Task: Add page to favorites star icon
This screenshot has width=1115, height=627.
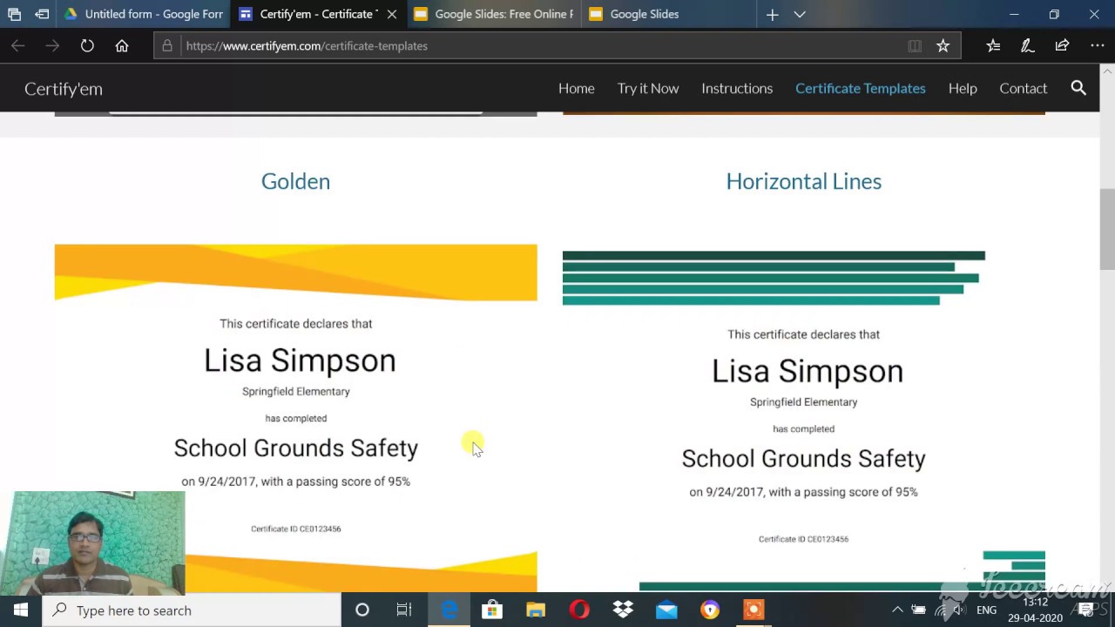Action: coord(943,46)
